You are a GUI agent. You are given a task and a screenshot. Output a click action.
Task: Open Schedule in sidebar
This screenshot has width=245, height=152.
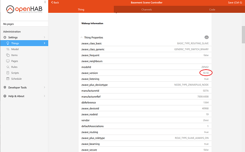(24, 79)
